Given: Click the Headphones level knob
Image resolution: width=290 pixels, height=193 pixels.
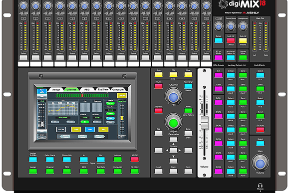Looking at the screenshot, I should pos(243,26).
